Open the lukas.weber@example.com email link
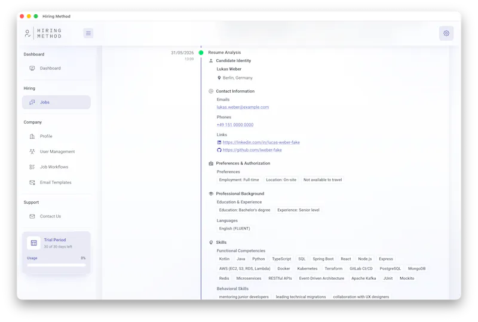Viewport: 478px width, 322px height. [x=243, y=108]
